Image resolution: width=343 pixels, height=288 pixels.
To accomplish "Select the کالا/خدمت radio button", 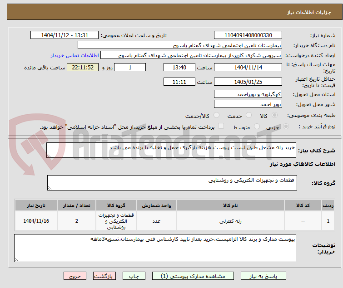I will click(217, 115).
